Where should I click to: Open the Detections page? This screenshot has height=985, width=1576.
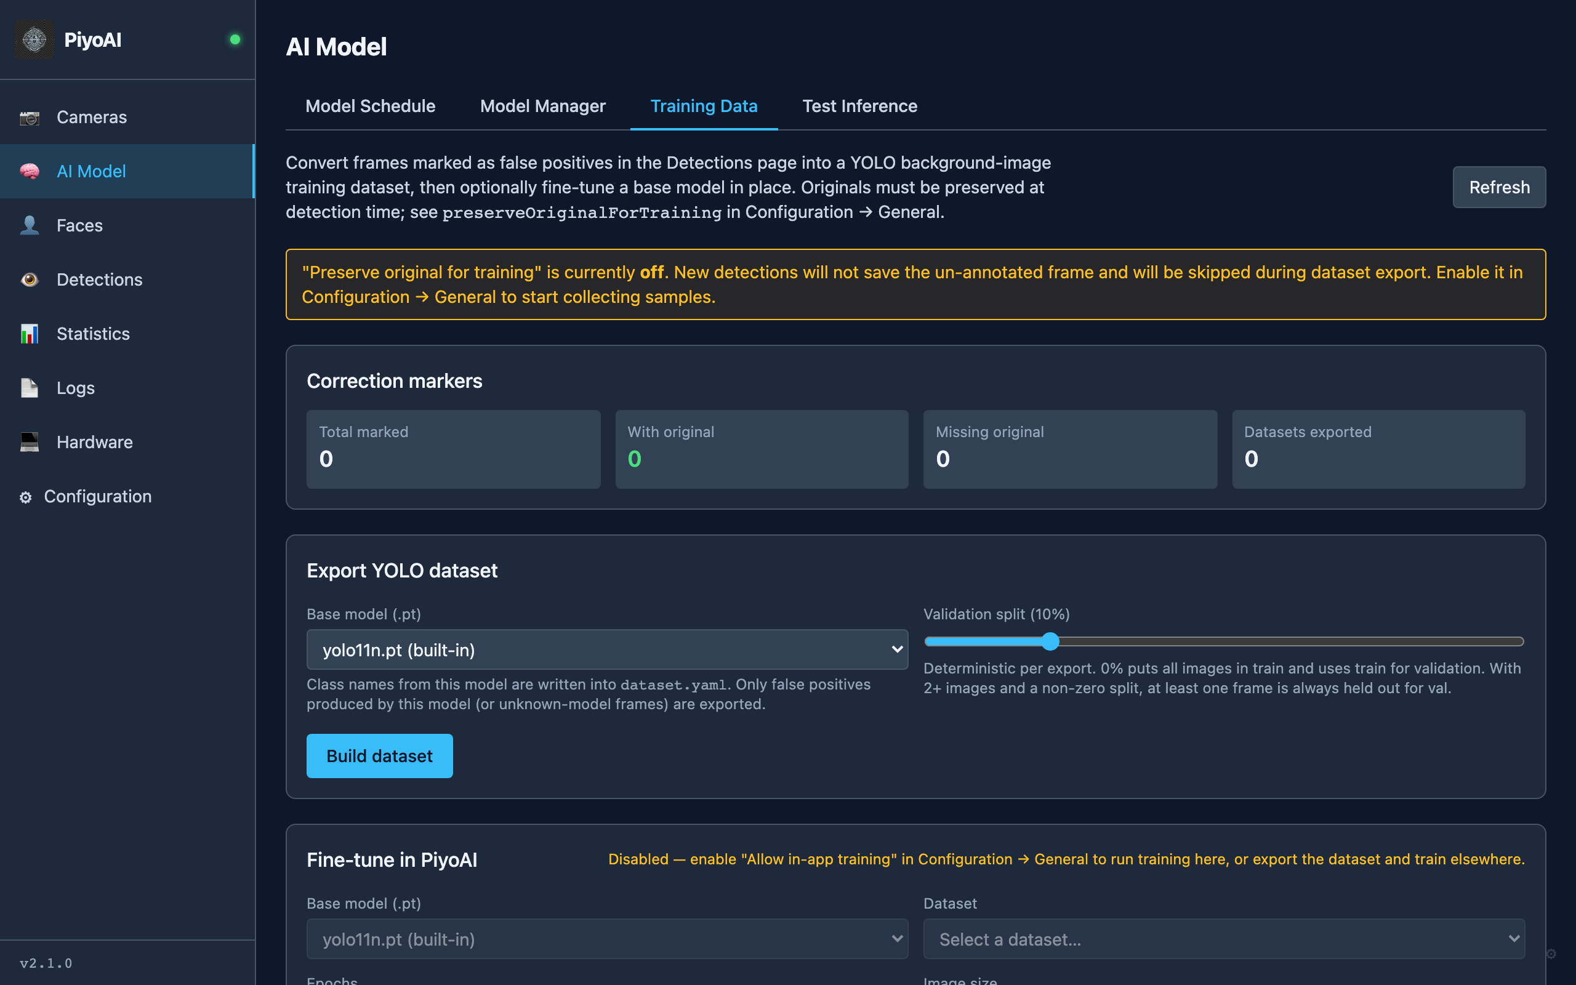[x=127, y=279]
